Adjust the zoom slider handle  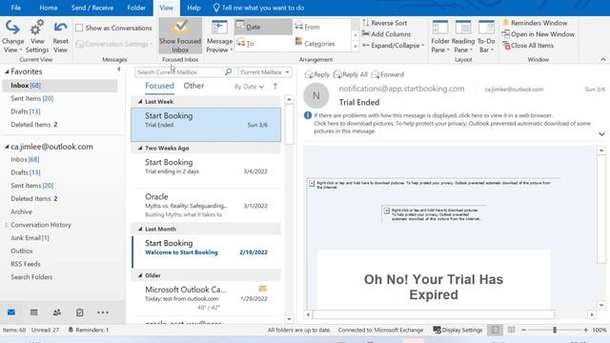point(555,331)
